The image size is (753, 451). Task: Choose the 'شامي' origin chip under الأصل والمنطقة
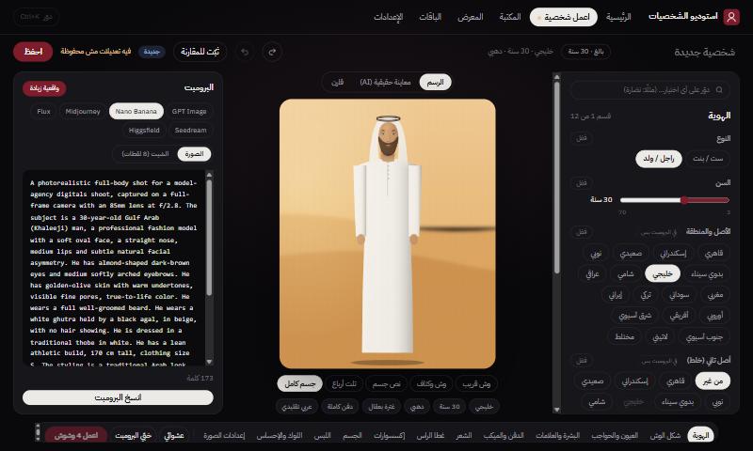point(625,273)
